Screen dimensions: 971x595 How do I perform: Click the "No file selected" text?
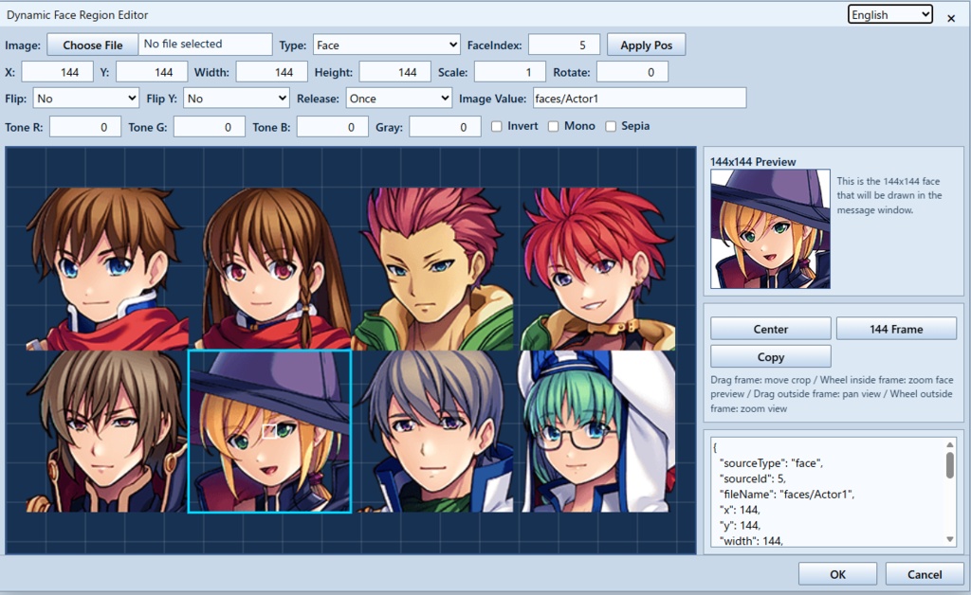click(183, 44)
